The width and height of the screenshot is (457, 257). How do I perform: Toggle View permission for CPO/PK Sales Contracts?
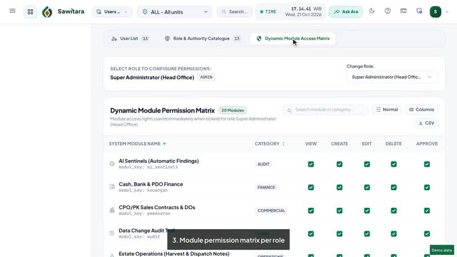(311, 210)
